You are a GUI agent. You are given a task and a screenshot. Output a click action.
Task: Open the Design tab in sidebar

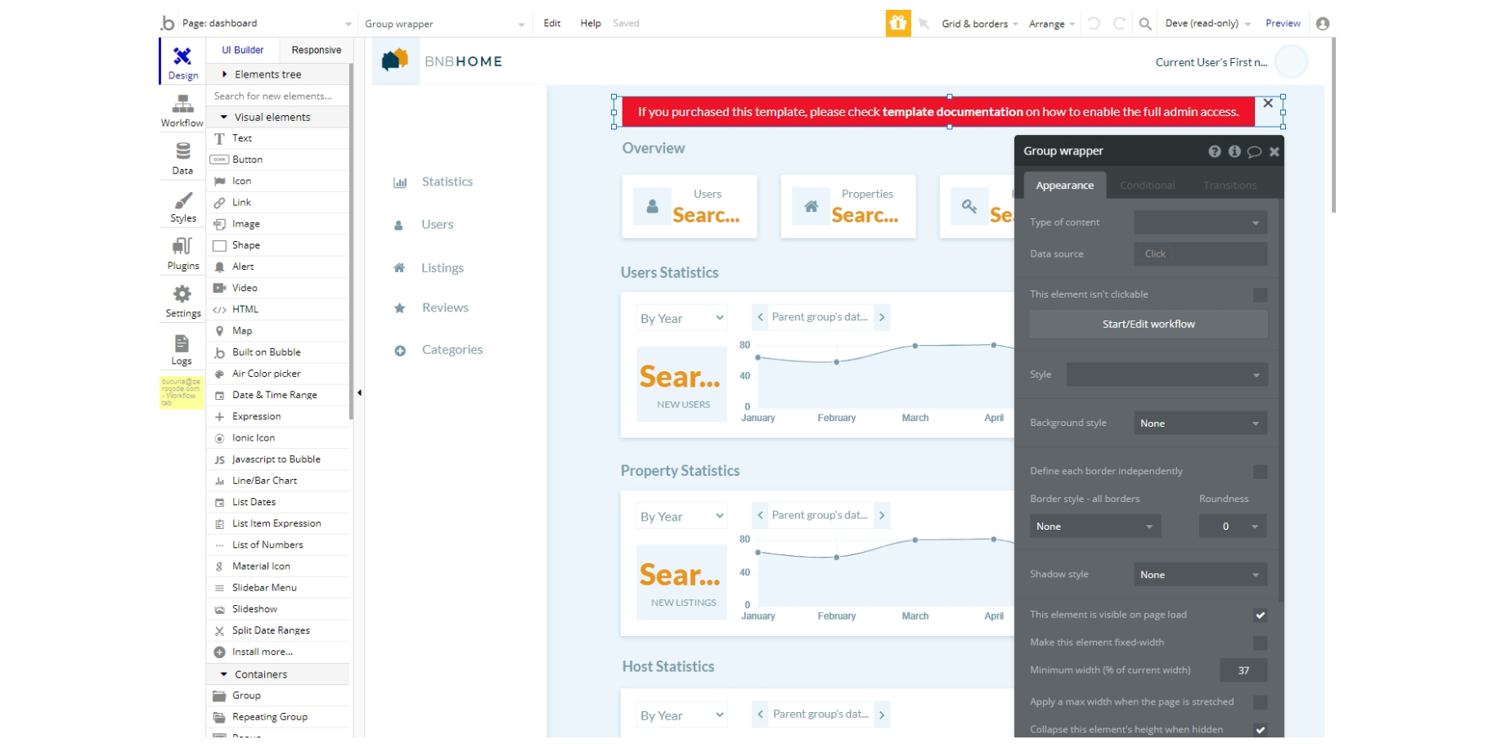click(182, 62)
